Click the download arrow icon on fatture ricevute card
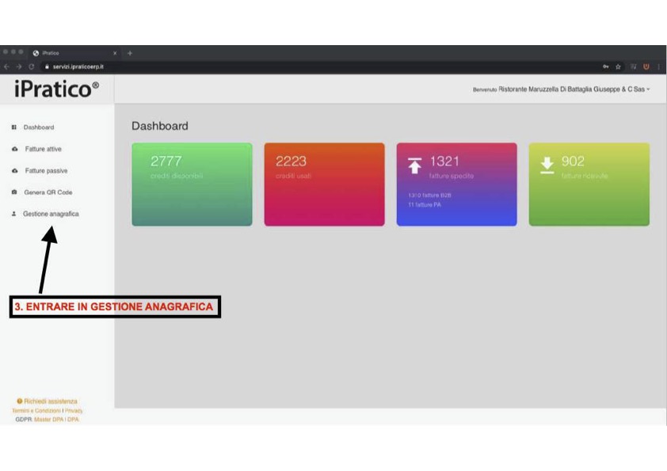The height and width of the screenshot is (471, 667). pos(547,165)
